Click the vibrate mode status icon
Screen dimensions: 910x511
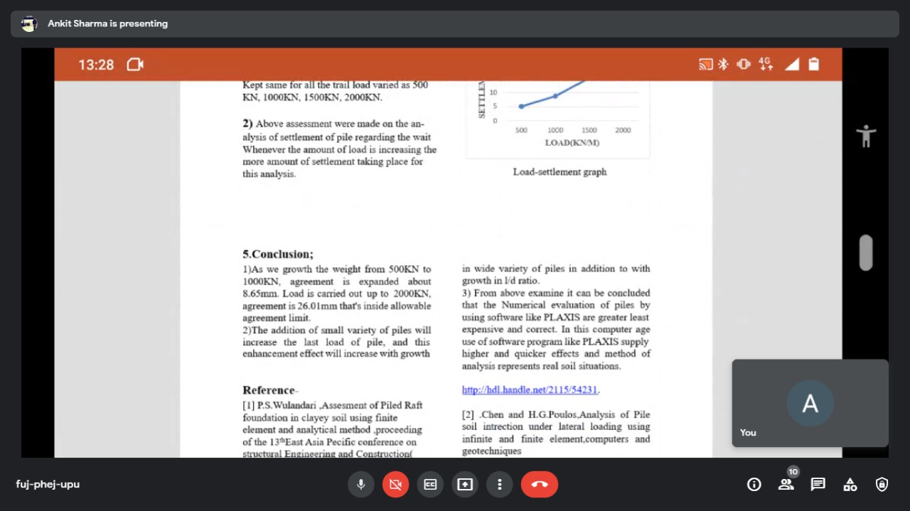(744, 65)
